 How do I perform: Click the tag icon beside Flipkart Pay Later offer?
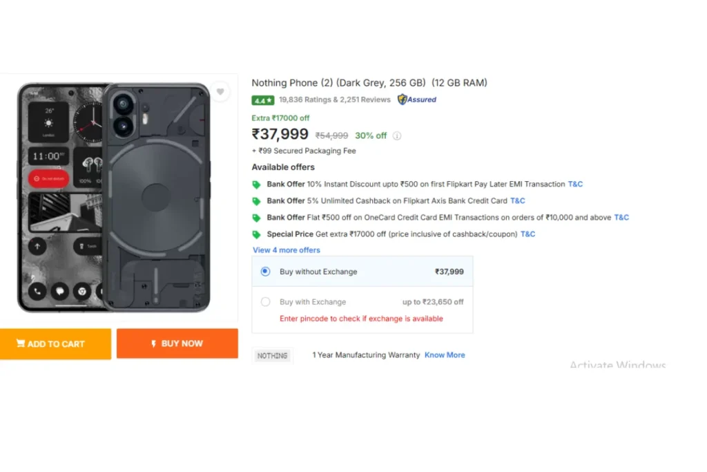click(x=257, y=185)
